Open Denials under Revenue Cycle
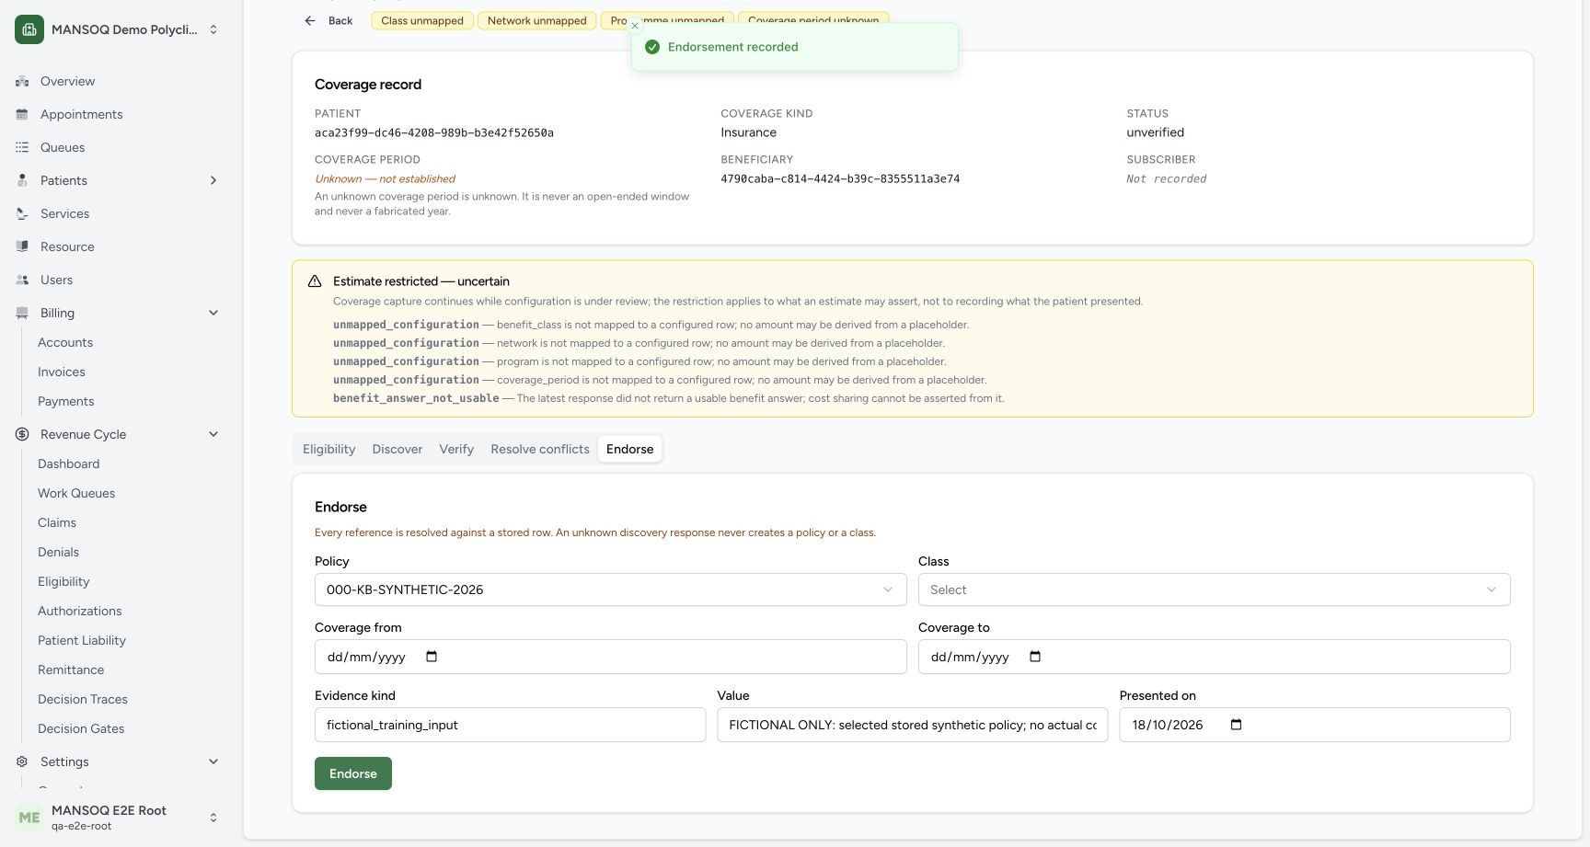Screen dimensions: 1590x847 58,553
